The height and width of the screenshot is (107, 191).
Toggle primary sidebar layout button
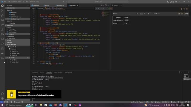click(x=168, y=2)
